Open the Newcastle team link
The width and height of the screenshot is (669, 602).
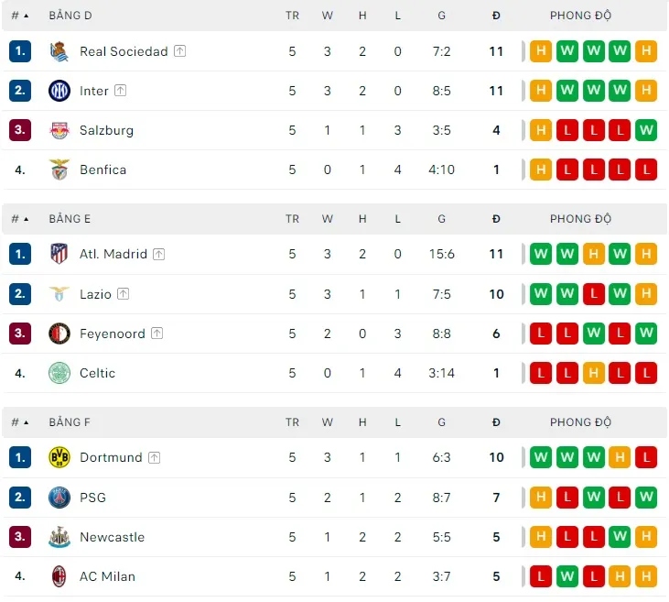click(112, 537)
